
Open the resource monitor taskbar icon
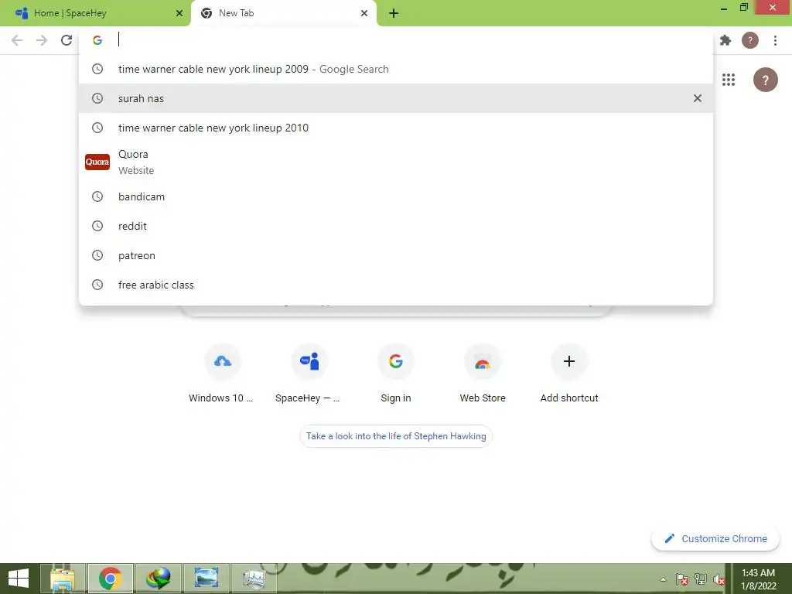(x=254, y=579)
